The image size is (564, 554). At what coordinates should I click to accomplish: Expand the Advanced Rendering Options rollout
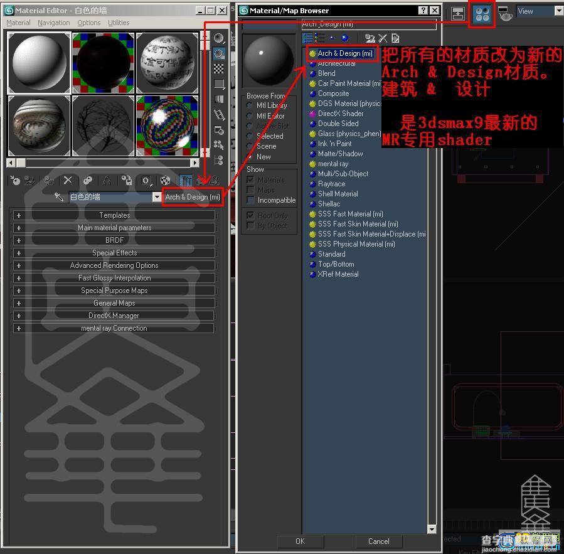[x=114, y=265]
